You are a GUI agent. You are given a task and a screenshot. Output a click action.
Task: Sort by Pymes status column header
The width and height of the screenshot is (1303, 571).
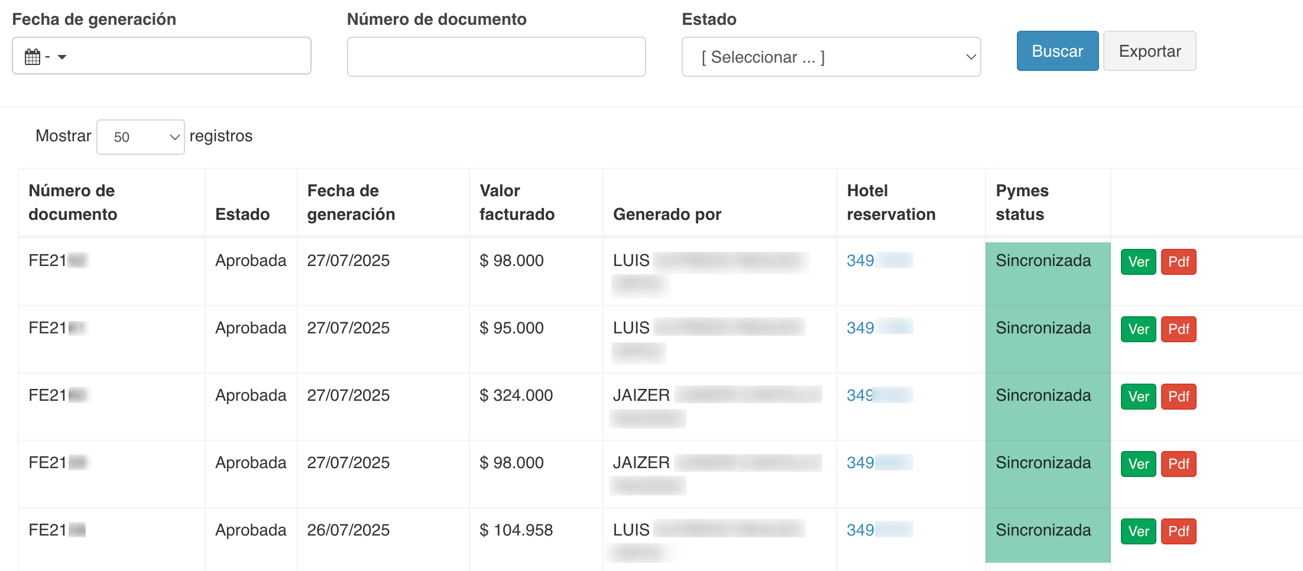1022,203
